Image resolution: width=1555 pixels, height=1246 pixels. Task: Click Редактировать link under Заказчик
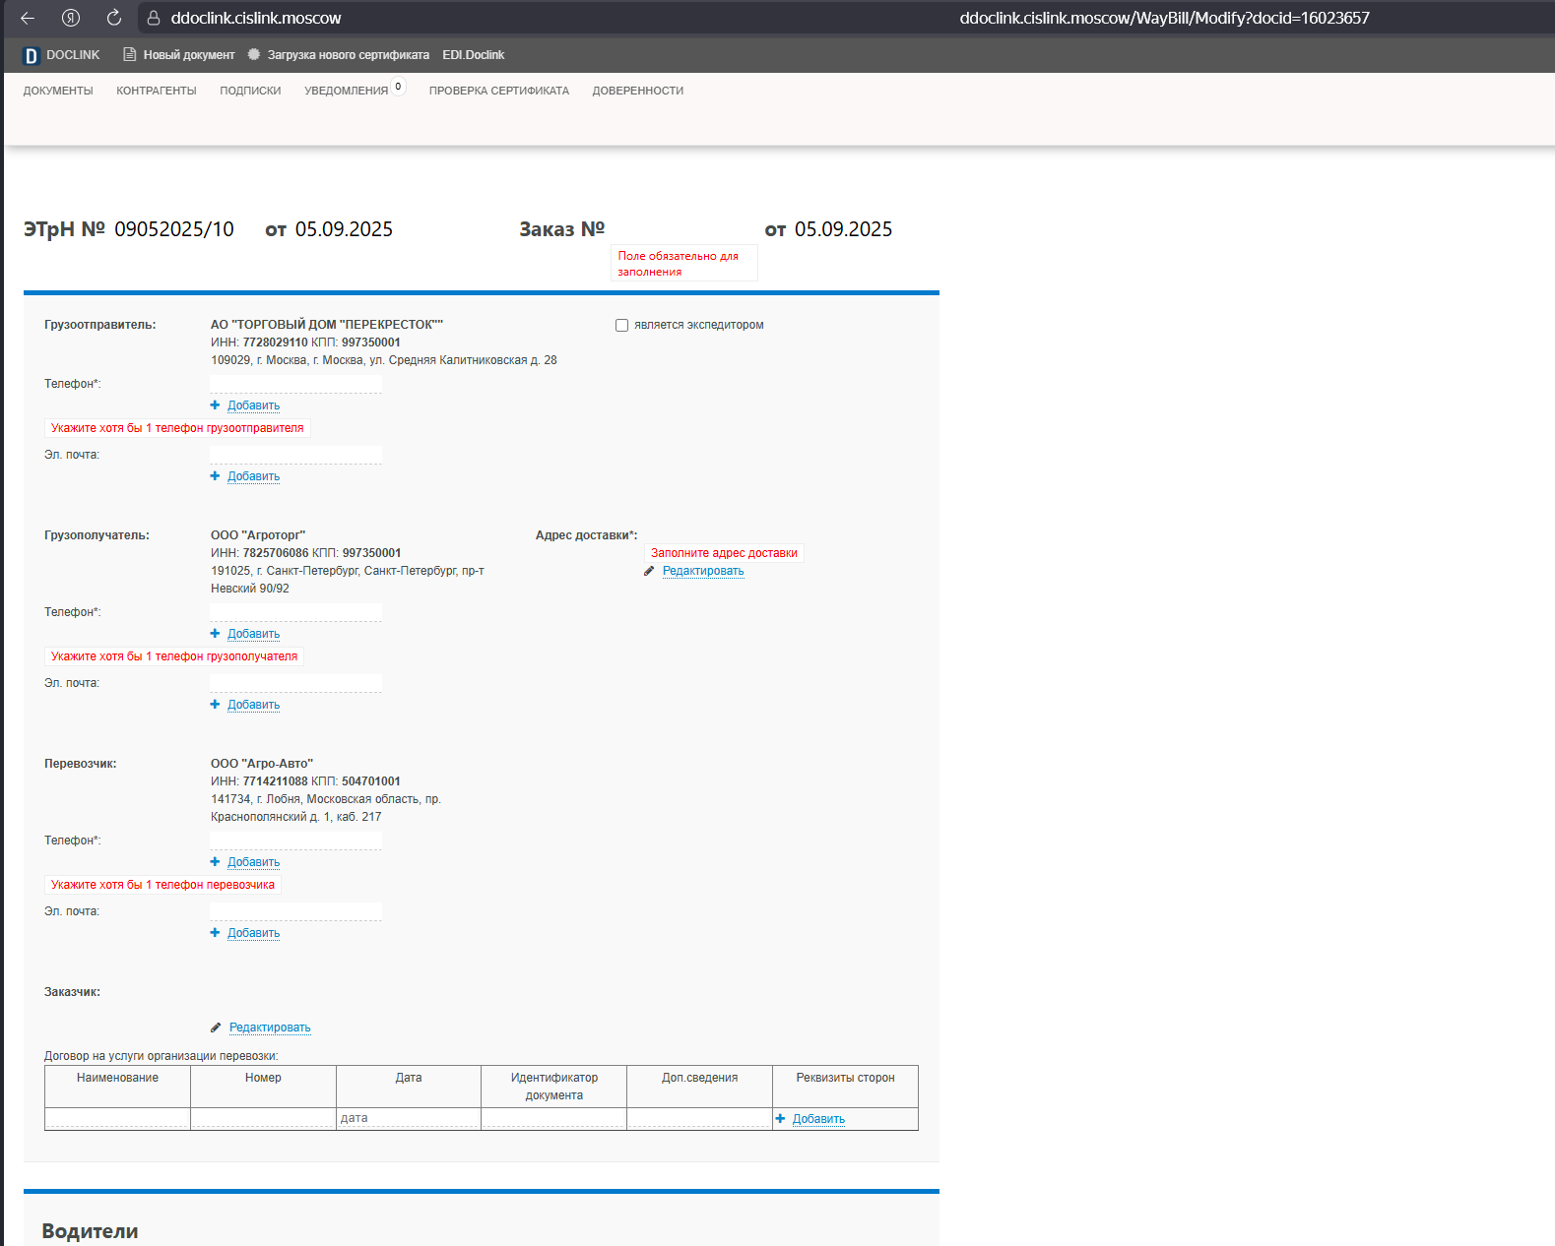point(270,1028)
